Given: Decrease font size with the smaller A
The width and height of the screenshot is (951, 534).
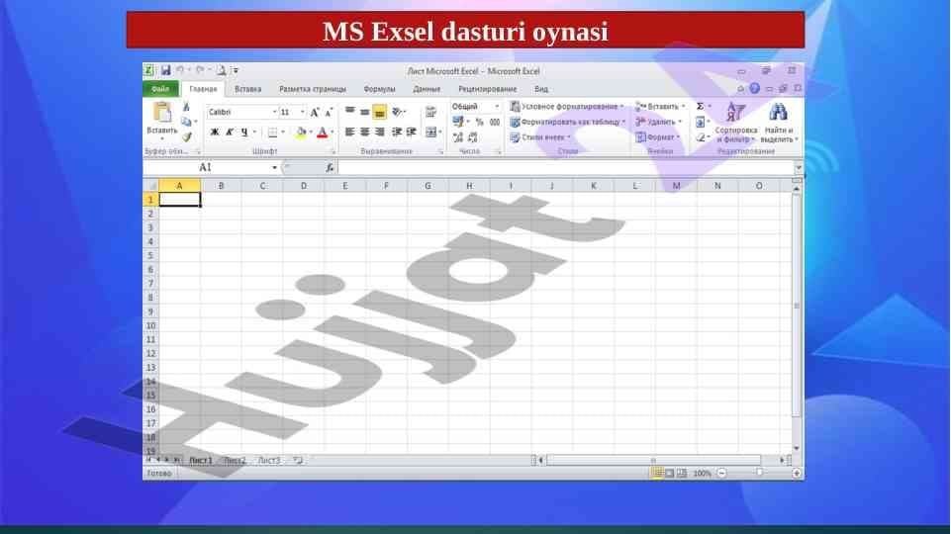Looking at the screenshot, I should pos(329,112).
